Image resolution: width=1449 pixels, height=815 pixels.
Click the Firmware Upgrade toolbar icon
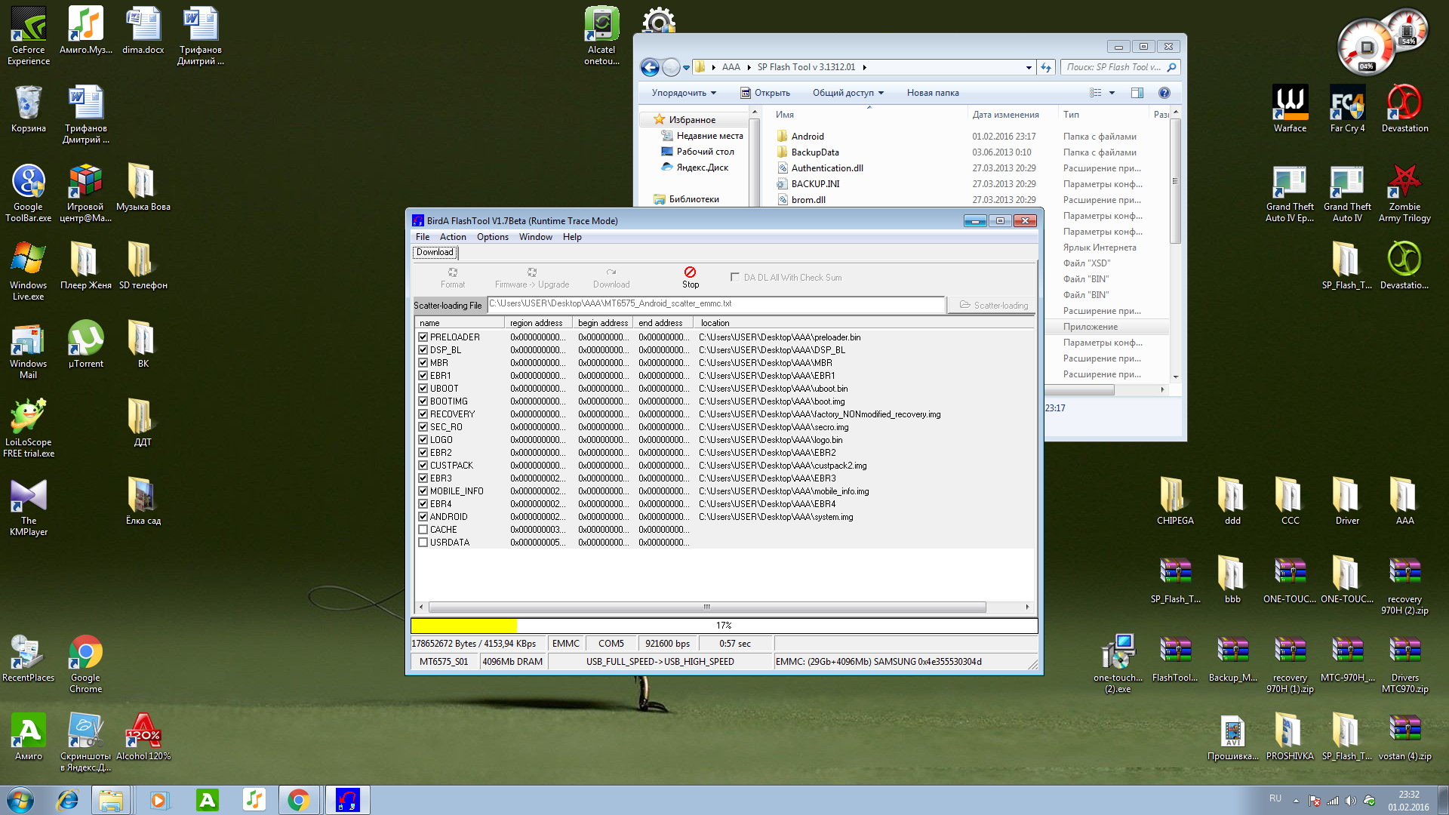click(532, 272)
